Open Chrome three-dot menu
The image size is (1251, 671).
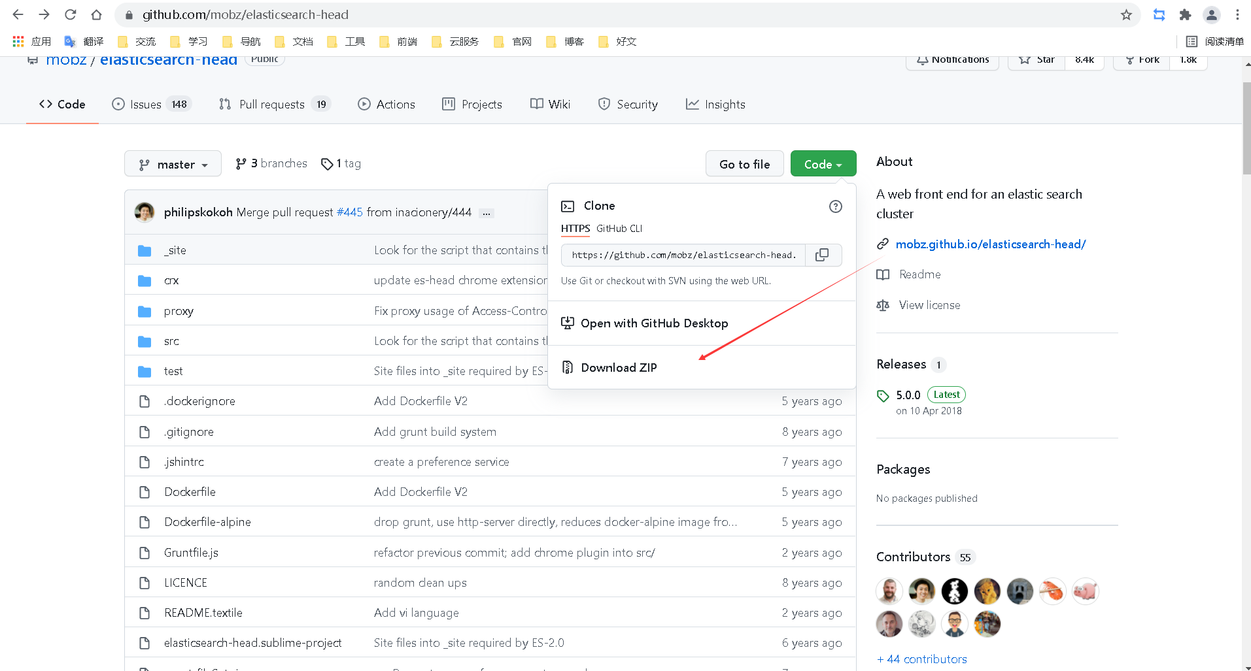pyautogui.click(x=1237, y=14)
